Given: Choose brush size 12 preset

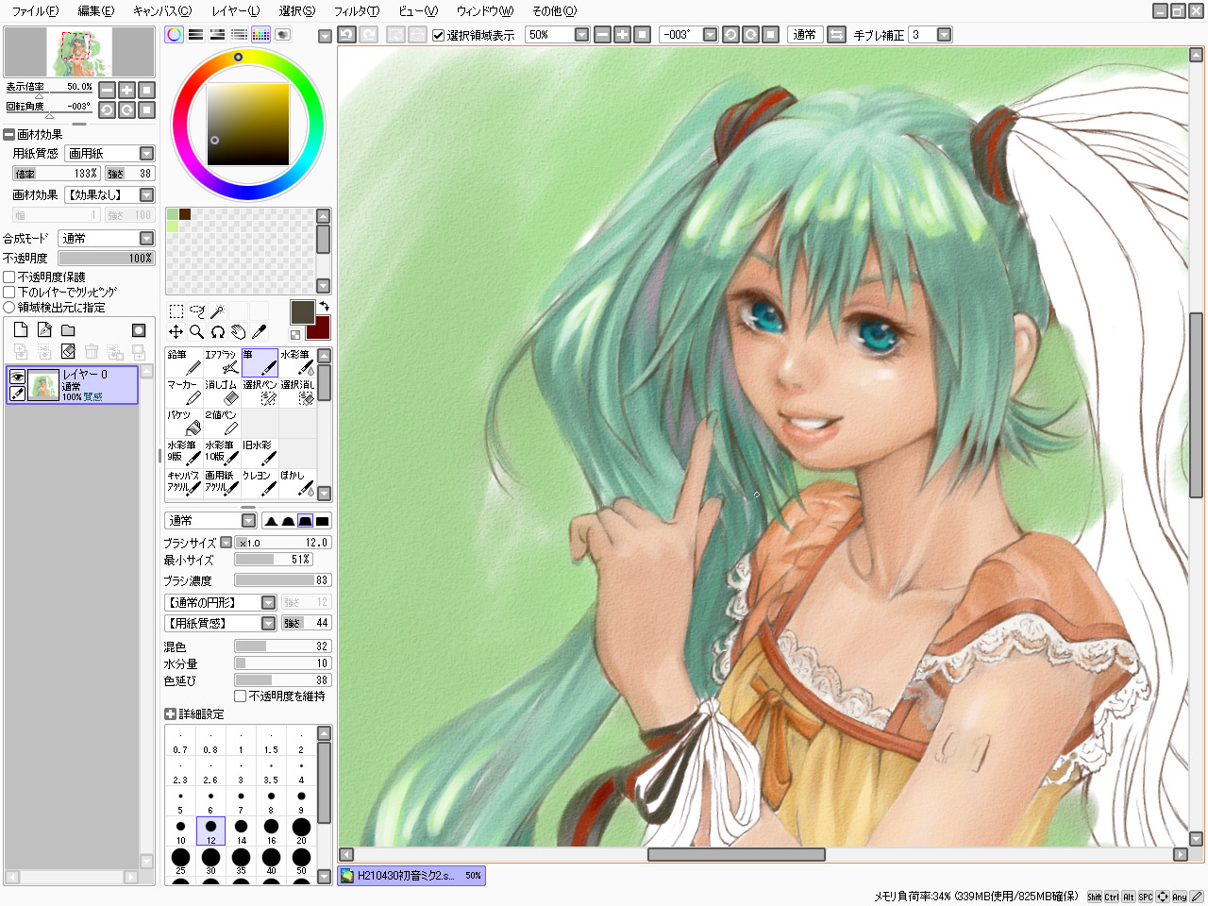Looking at the screenshot, I should 210,830.
